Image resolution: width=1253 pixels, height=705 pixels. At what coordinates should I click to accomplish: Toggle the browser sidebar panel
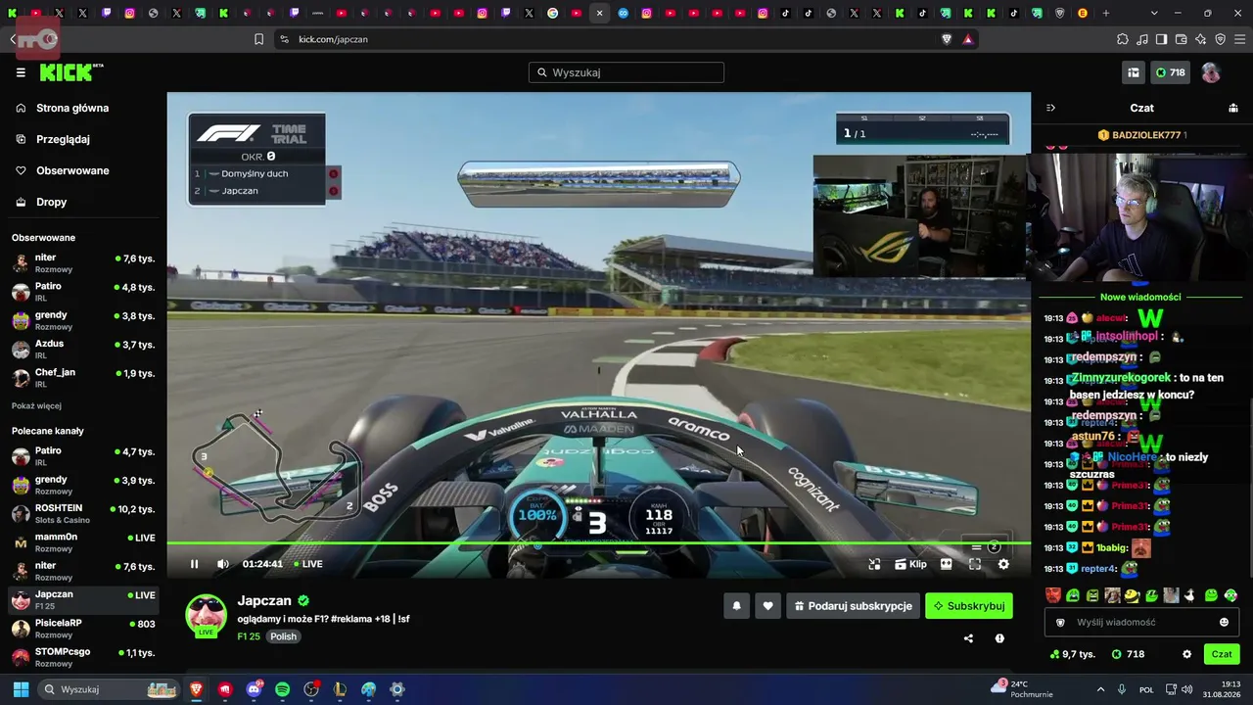pyautogui.click(x=1161, y=39)
